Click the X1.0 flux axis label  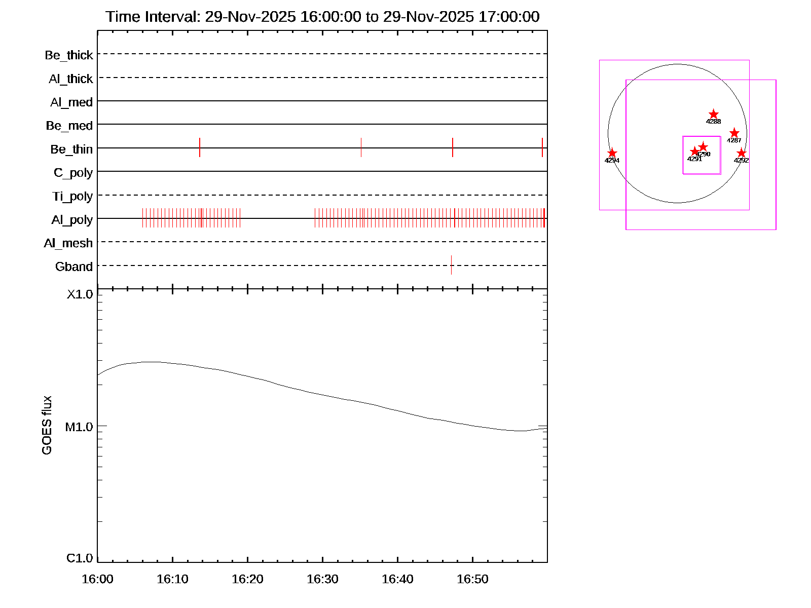tap(80, 294)
